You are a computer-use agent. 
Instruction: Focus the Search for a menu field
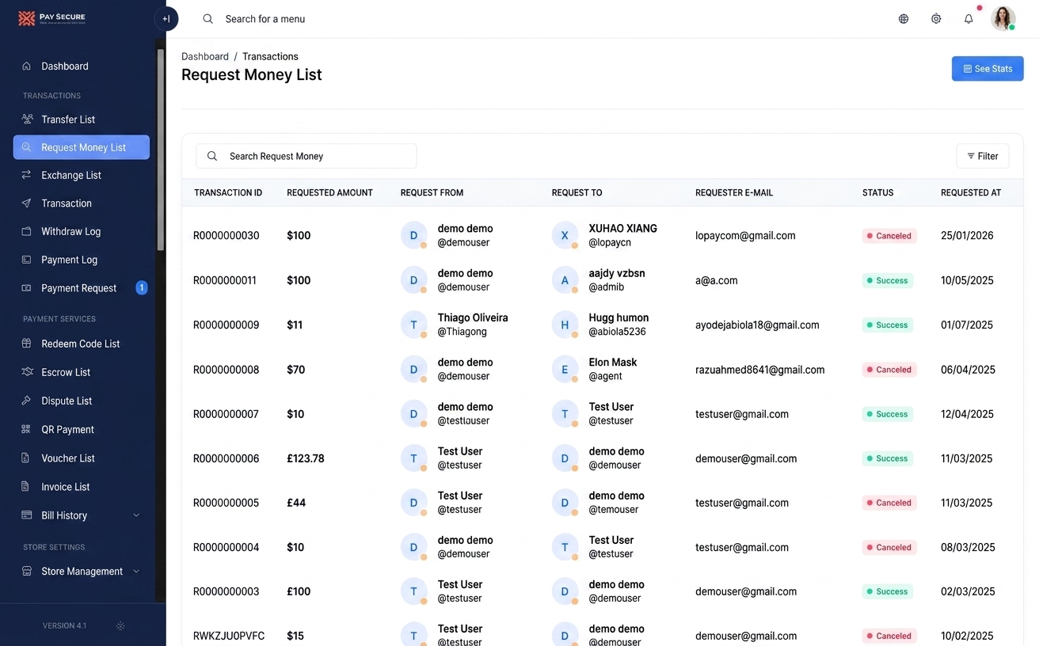[265, 19]
